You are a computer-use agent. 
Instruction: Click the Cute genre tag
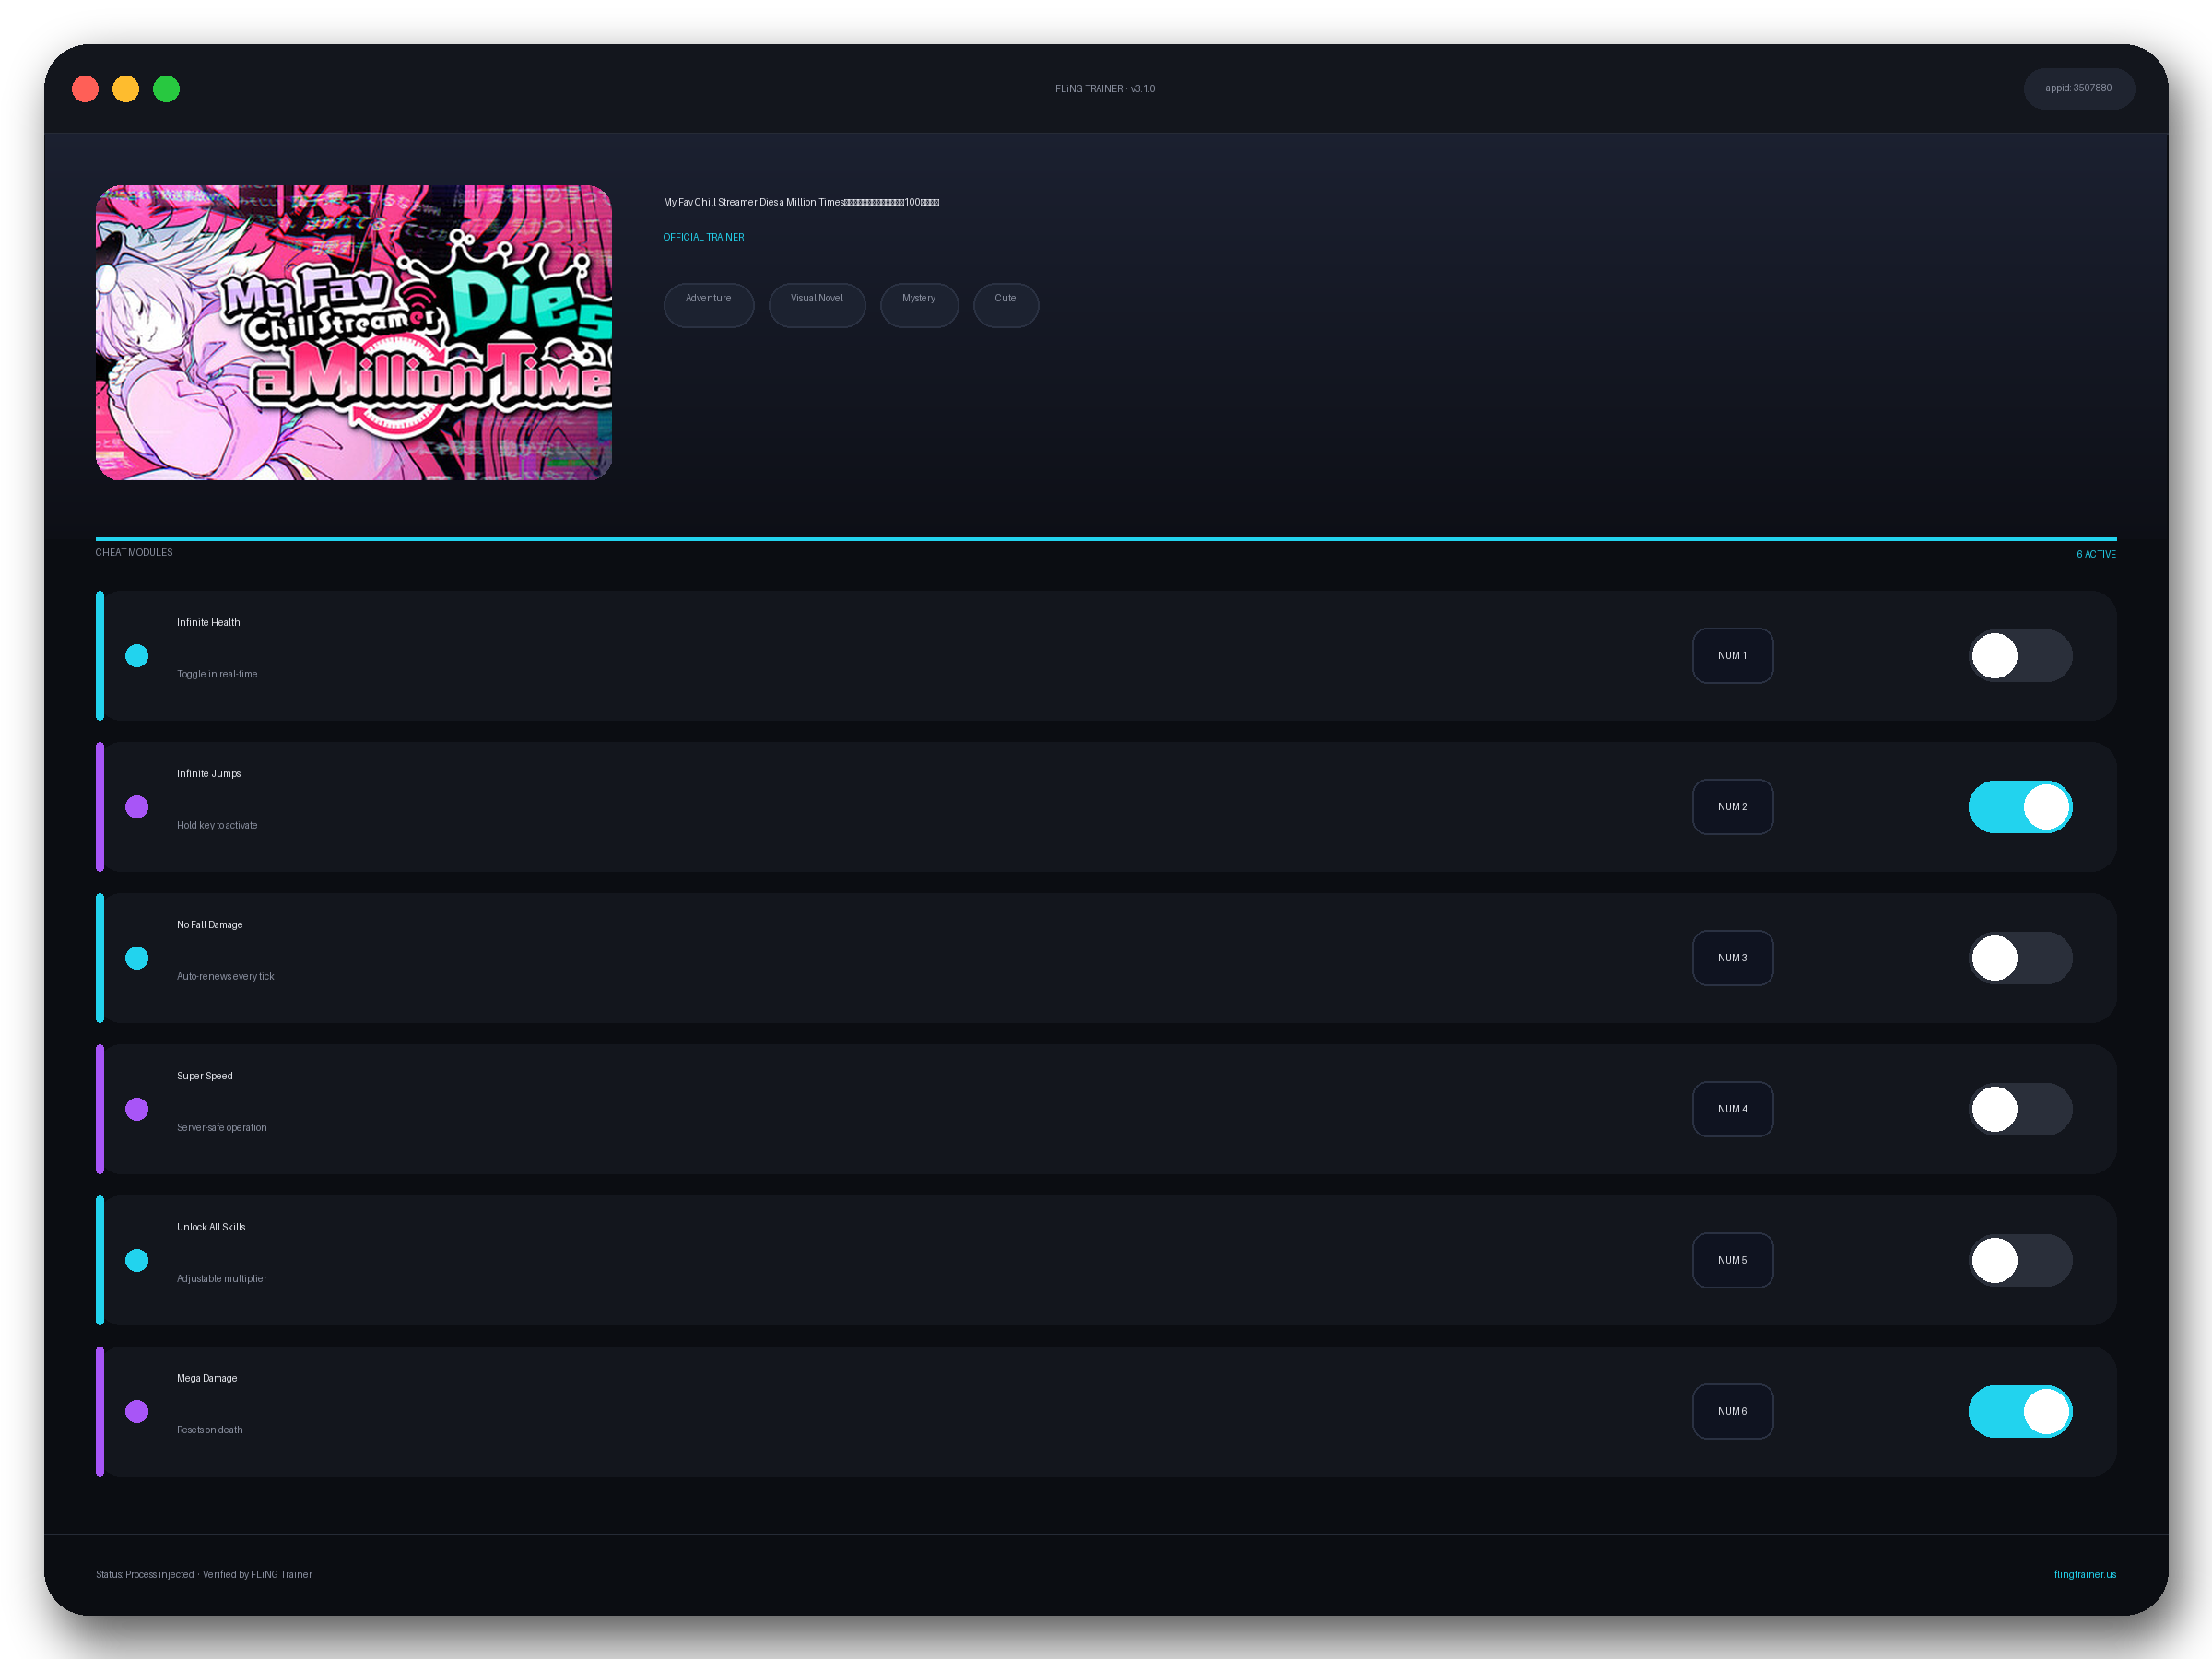point(1005,305)
